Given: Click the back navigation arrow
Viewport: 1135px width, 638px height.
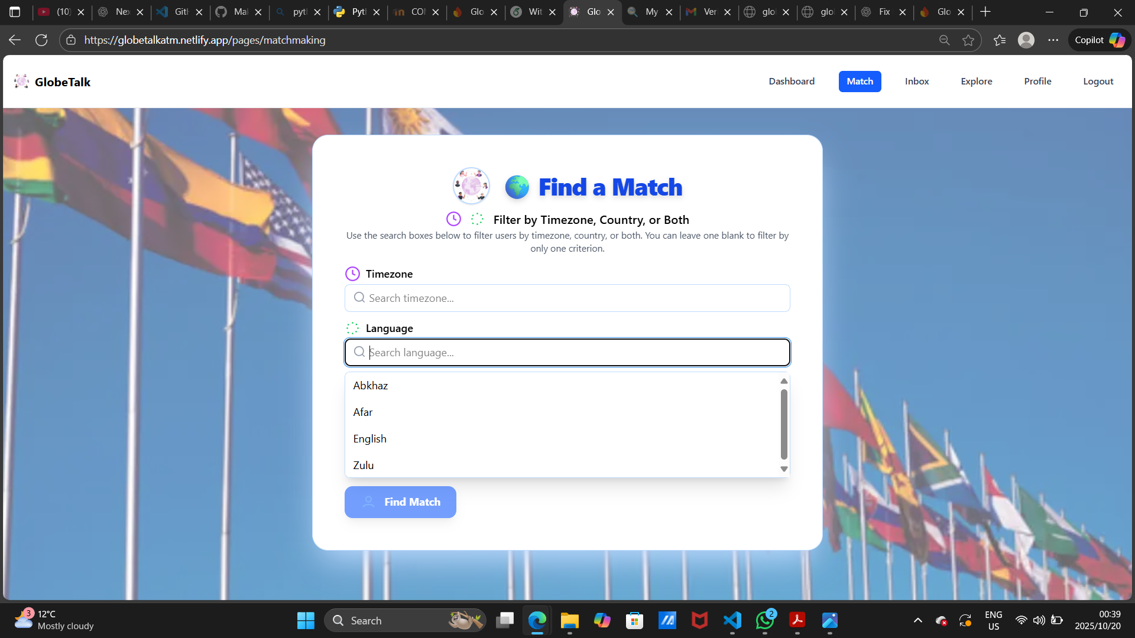Looking at the screenshot, I should point(14,40).
